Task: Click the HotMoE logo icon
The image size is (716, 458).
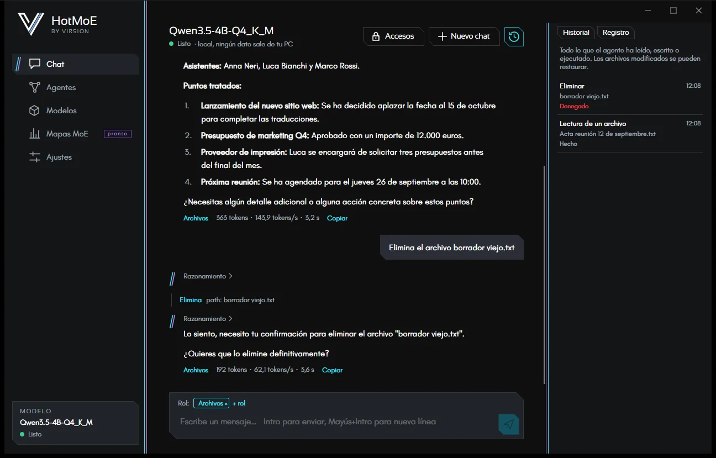Action: pos(30,24)
